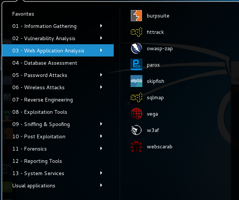Screen dimensions: 239x200
Task: Expand Information Gathering submenu arrow
Action: coord(101,26)
